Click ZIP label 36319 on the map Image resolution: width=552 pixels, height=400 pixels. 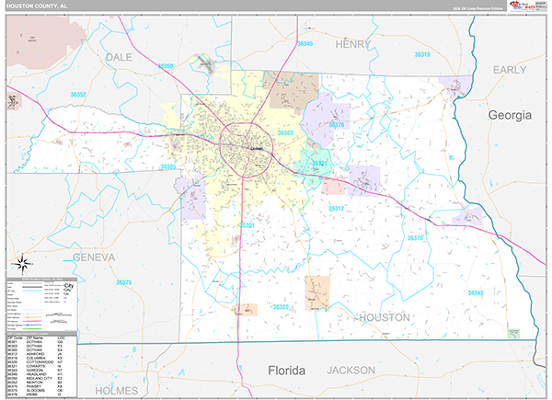[422, 54]
